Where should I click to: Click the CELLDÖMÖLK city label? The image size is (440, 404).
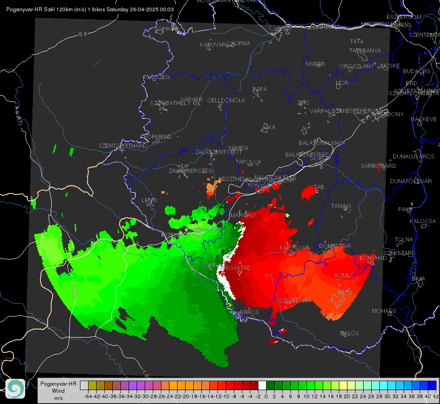(x=226, y=100)
